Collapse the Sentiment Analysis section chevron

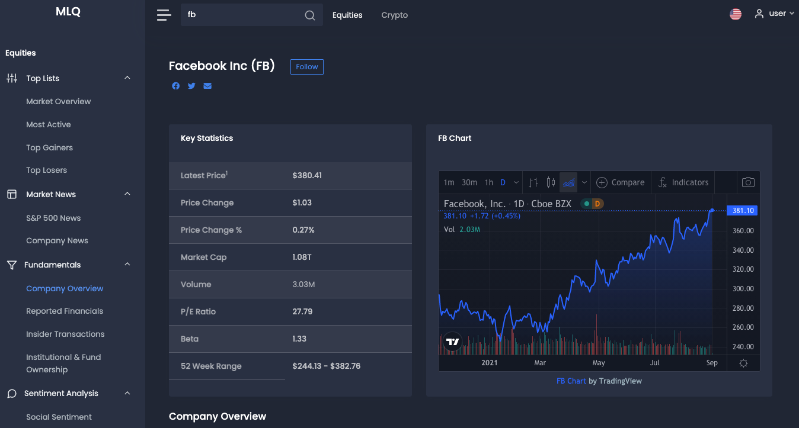[127, 393]
